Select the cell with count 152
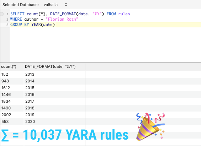This screenshot has width=201, height=146. point(12,74)
